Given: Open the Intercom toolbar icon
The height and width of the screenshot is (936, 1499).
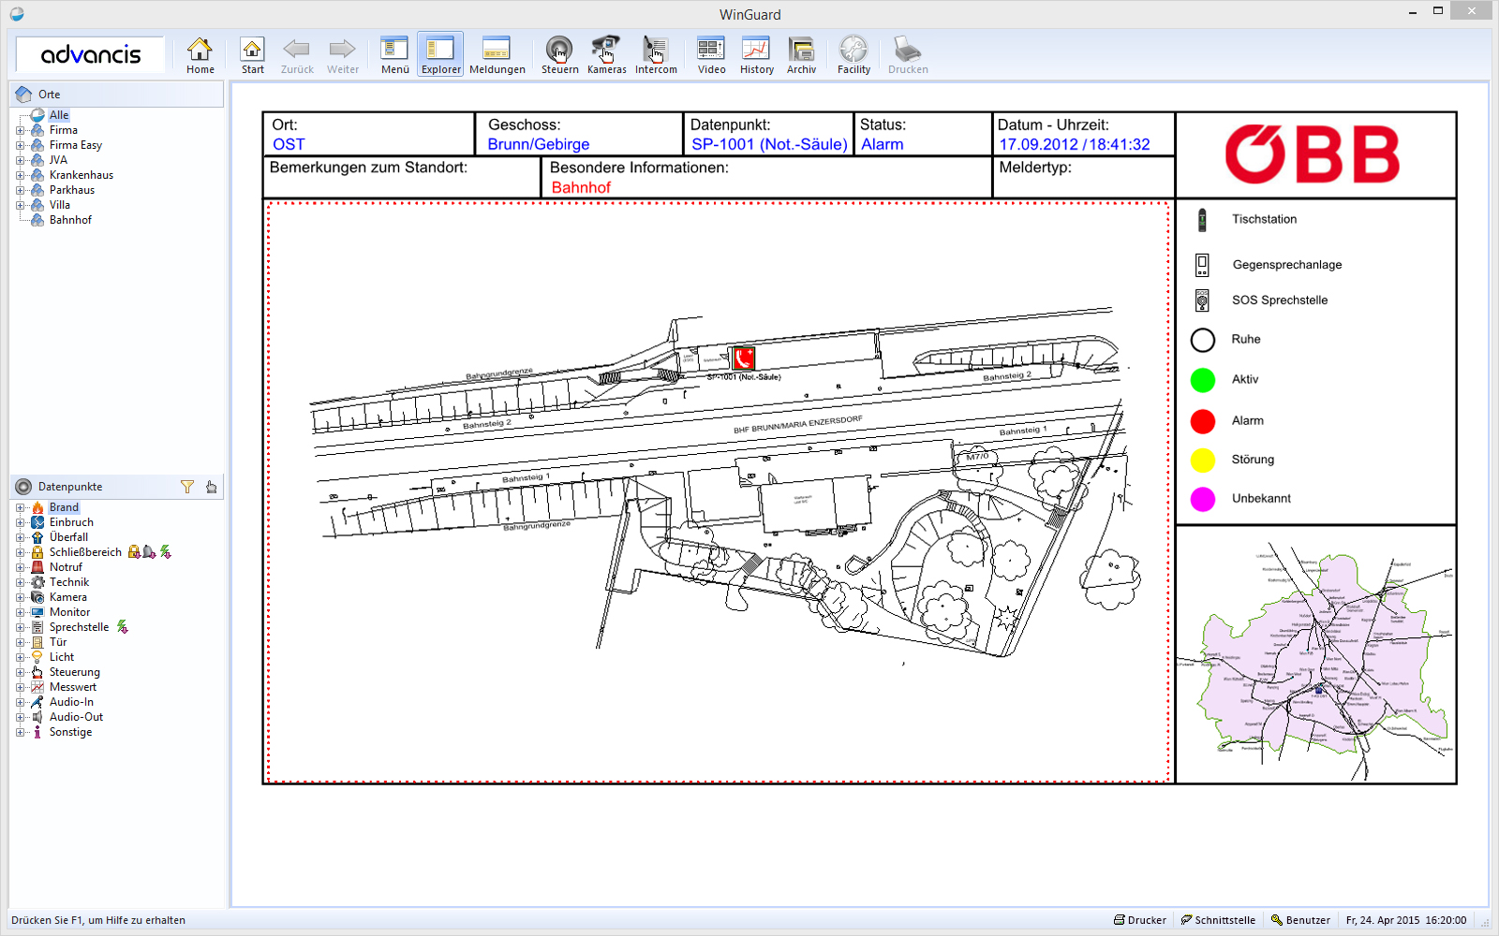Looking at the screenshot, I should (x=656, y=55).
